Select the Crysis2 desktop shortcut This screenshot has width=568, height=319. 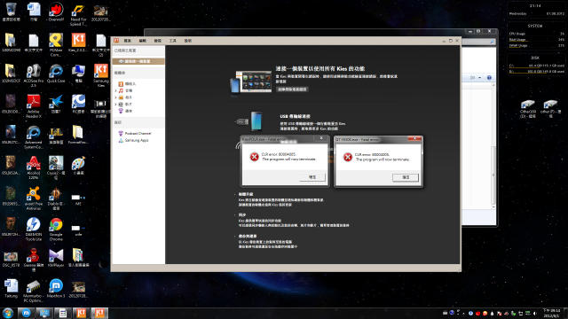pos(56,167)
